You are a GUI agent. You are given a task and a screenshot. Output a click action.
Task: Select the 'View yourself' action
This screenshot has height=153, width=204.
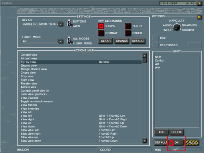[x=30, y=98]
